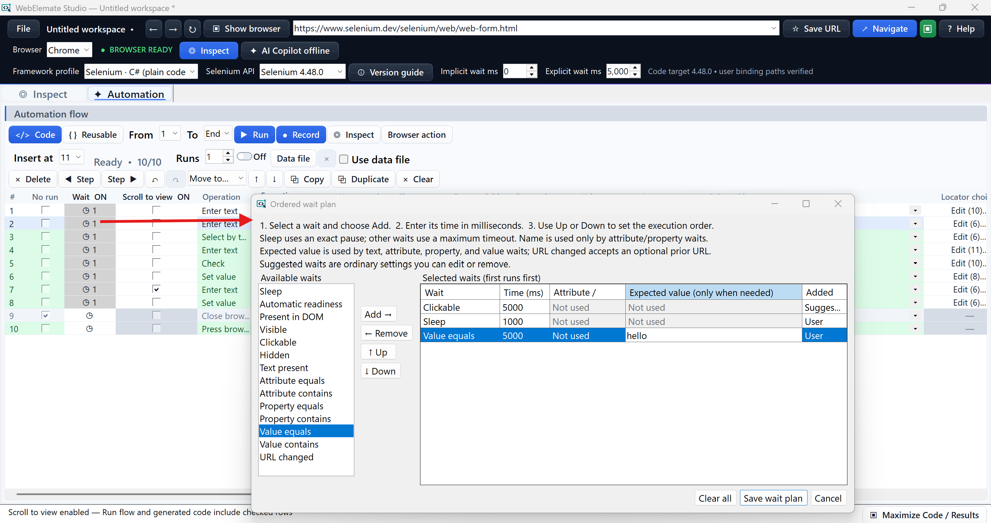Open the Help menu
Screen dimensions: 991x523
(x=961, y=29)
